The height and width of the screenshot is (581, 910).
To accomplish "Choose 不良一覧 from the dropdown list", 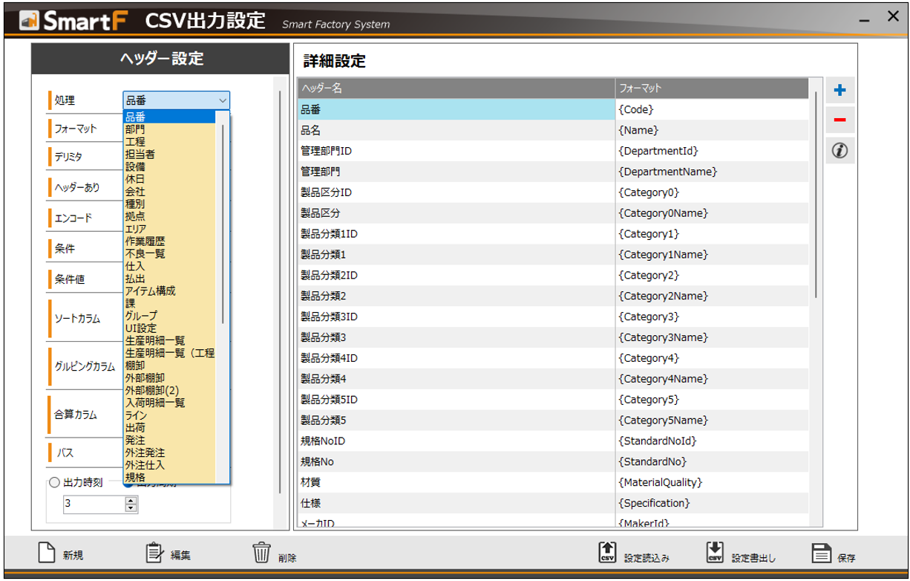I will tap(145, 254).
